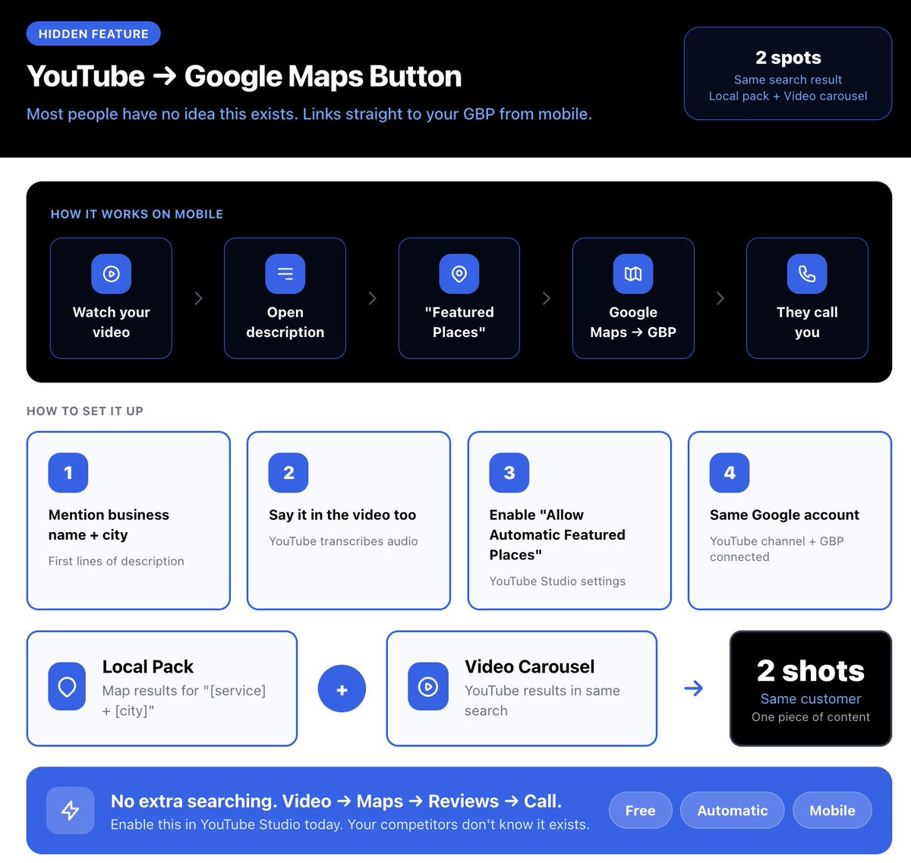911x863 pixels.
Task: Click the lightning bolt icon in blue banner
Action: [x=71, y=811]
